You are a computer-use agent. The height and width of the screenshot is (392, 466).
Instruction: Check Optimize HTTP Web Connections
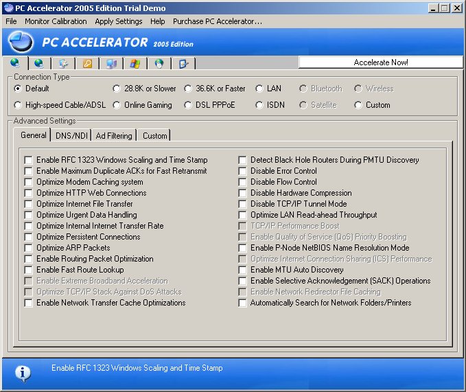29,193
